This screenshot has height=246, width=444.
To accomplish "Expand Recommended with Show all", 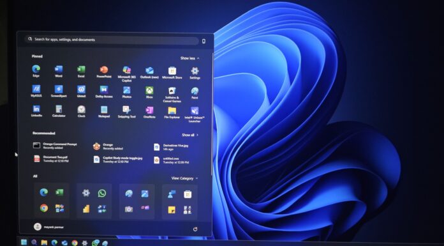I will coord(190,135).
